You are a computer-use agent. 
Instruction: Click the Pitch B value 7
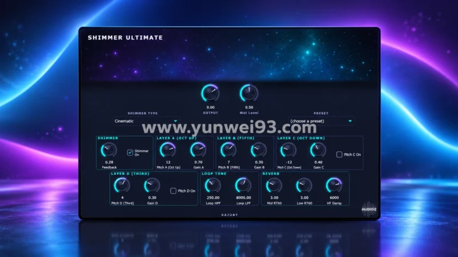[228, 162]
